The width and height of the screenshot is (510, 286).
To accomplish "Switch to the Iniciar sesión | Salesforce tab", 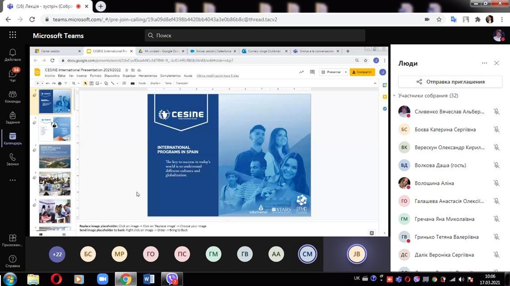I will pos(213,51).
